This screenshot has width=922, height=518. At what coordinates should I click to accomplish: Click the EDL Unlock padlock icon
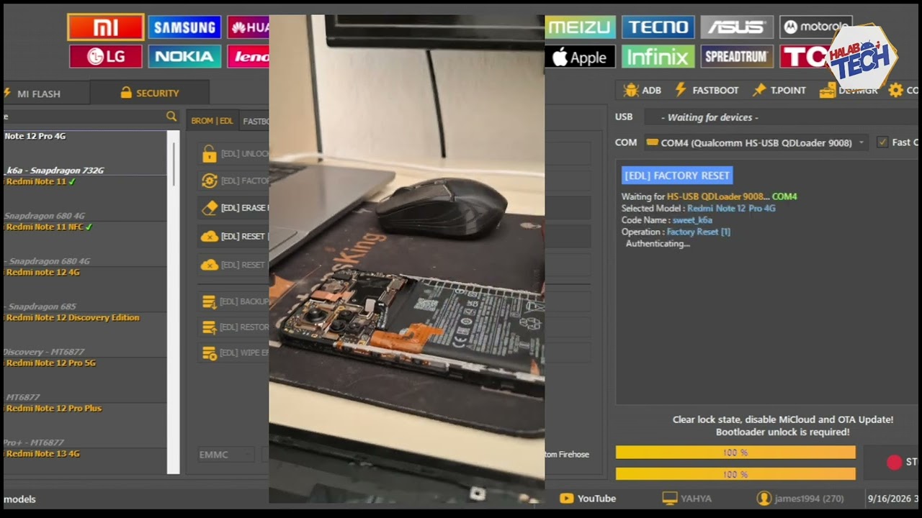209,153
